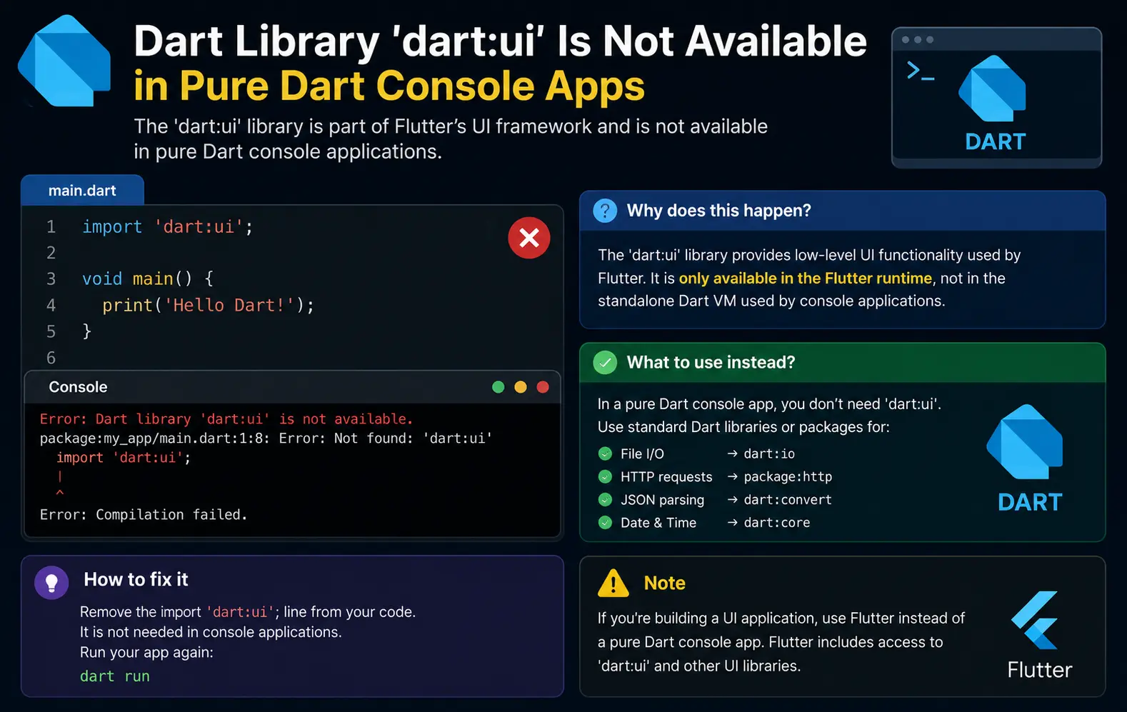Click the package:my_app/main.dart:1:8 error line
Viewport: 1127px width, 712px height.
266,438
